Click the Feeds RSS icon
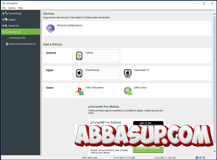The height and width of the screenshot is (160, 217). pyautogui.click(x=6, y=26)
